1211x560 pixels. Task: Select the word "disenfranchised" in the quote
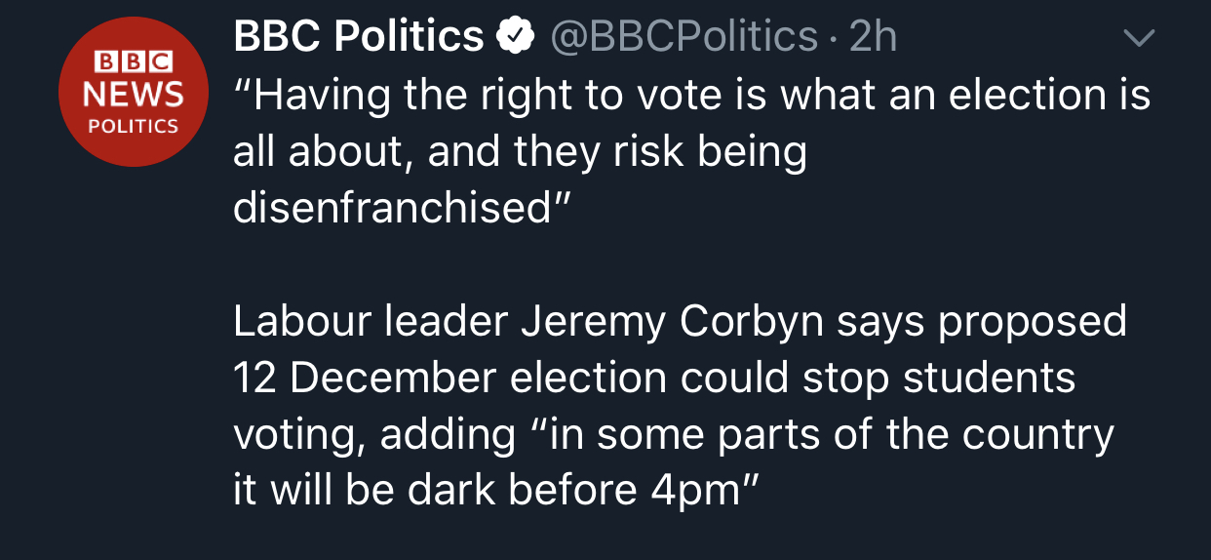coord(393,208)
